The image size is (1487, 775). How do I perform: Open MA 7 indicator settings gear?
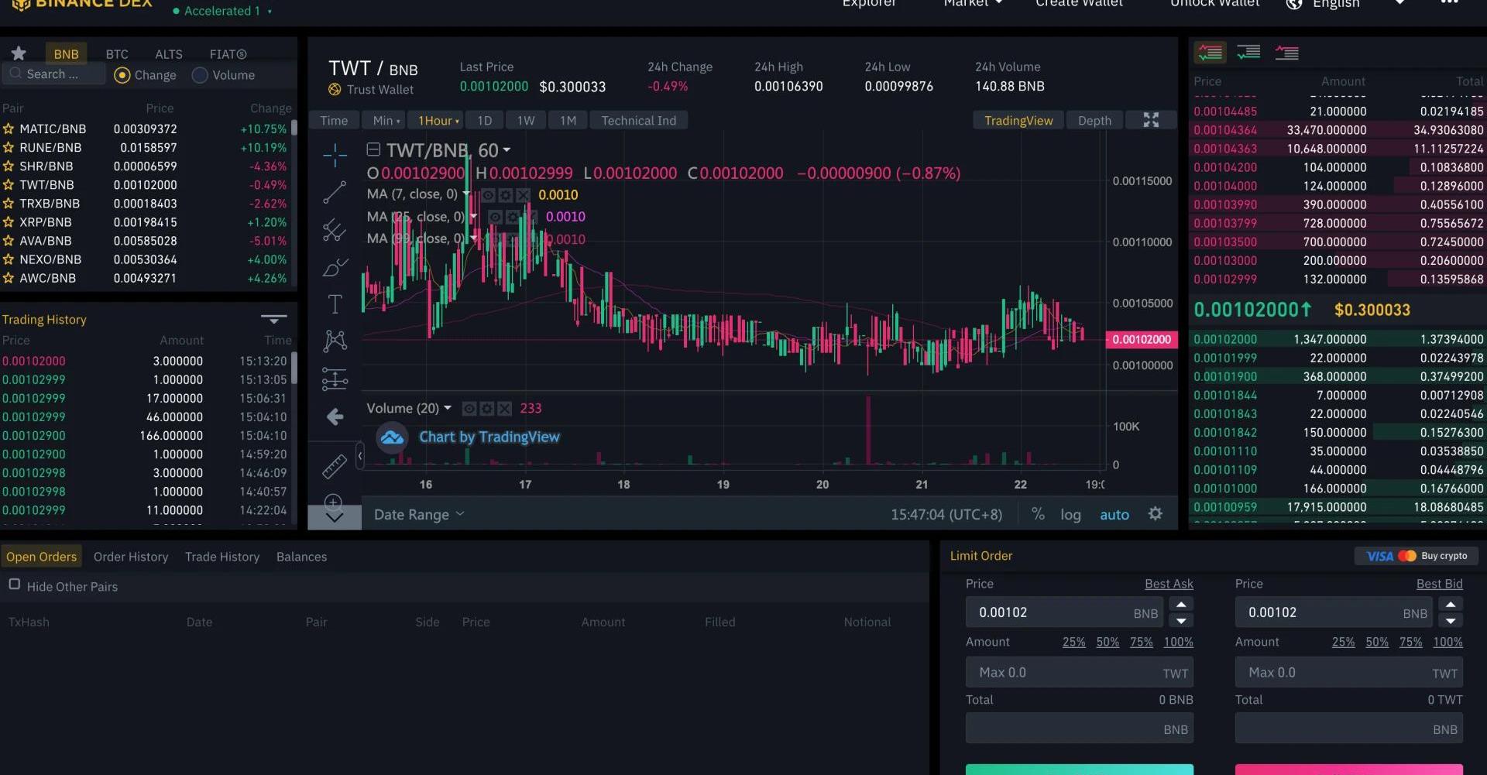coord(505,195)
